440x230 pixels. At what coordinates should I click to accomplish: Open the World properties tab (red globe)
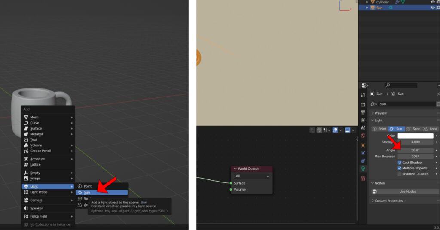[363, 136]
